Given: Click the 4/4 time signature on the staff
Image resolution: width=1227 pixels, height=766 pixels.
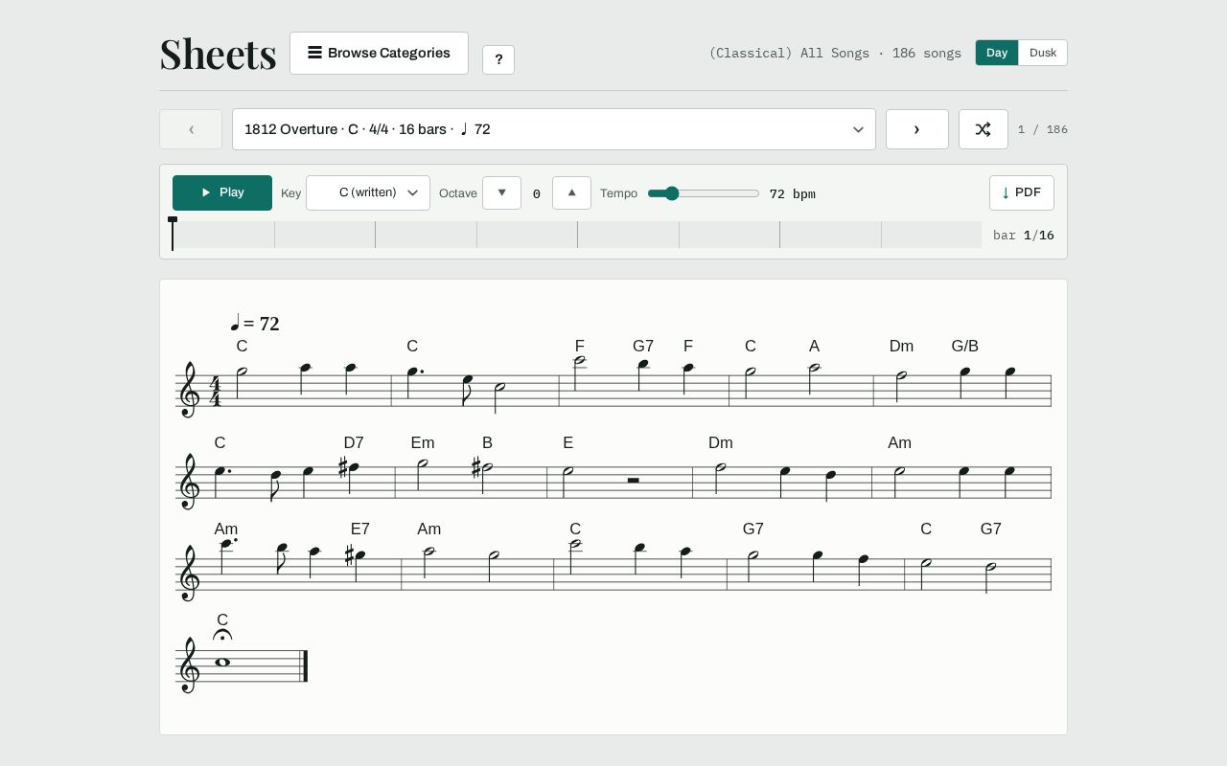Looking at the screenshot, I should (215, 391).
